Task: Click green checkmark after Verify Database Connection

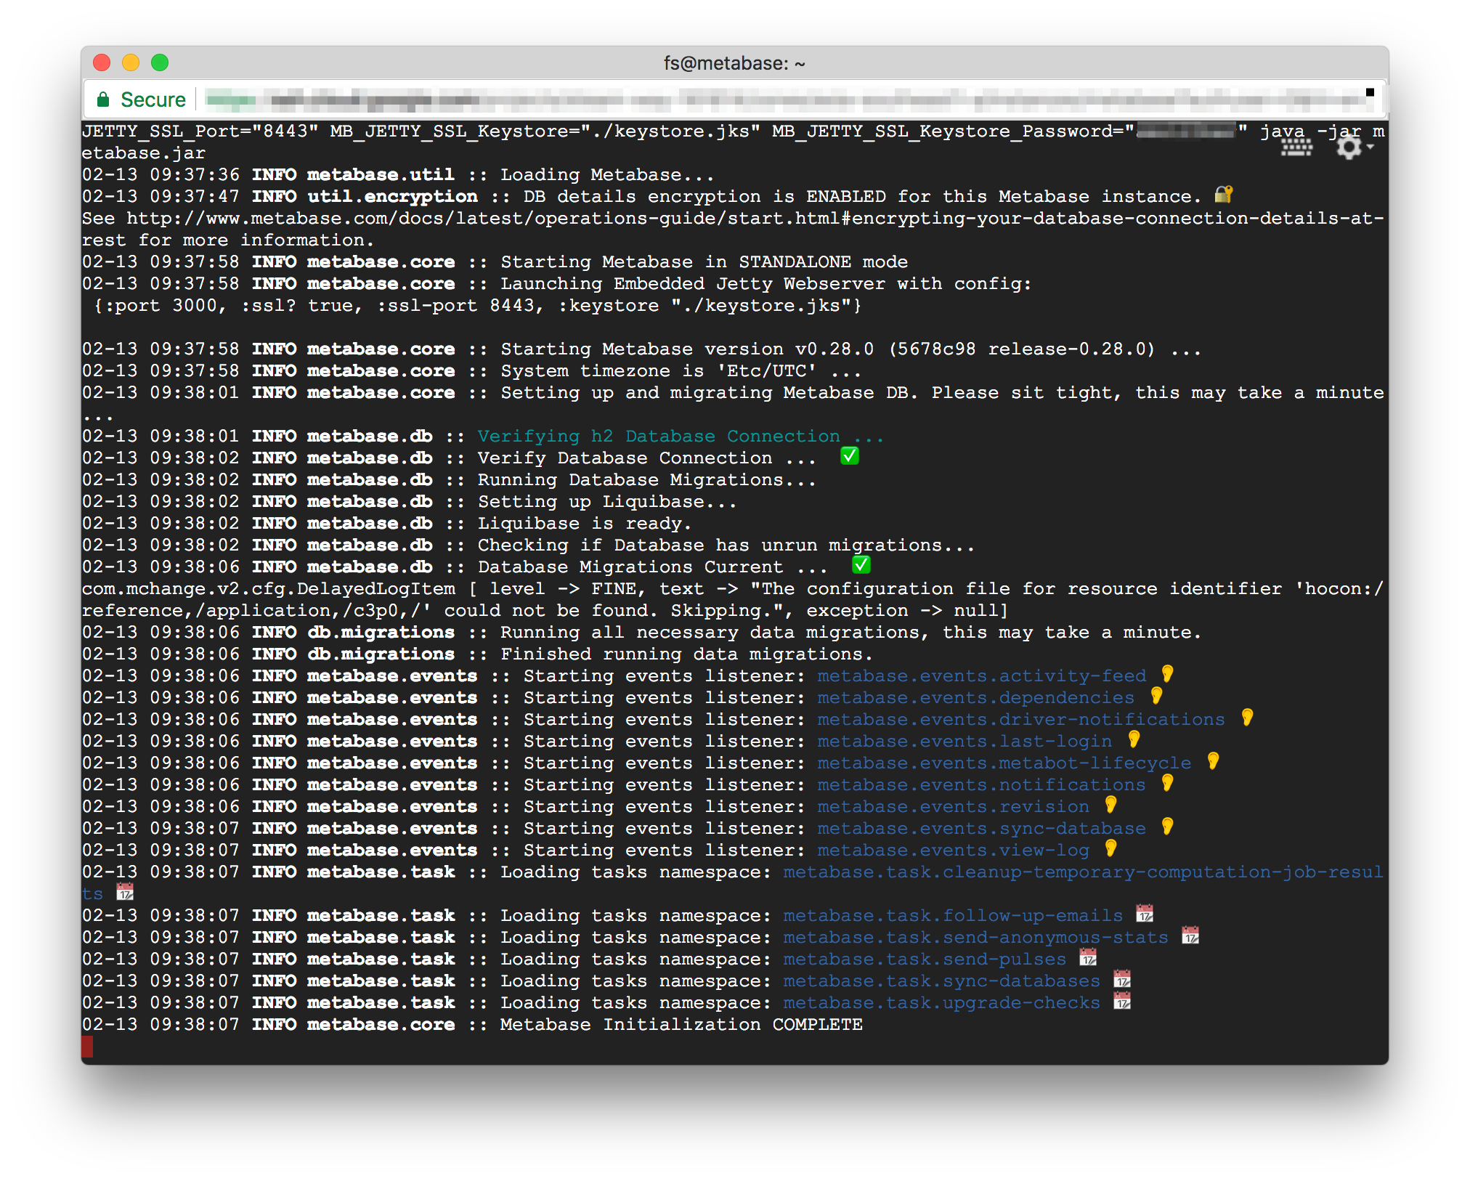Action: click(849, 456)
